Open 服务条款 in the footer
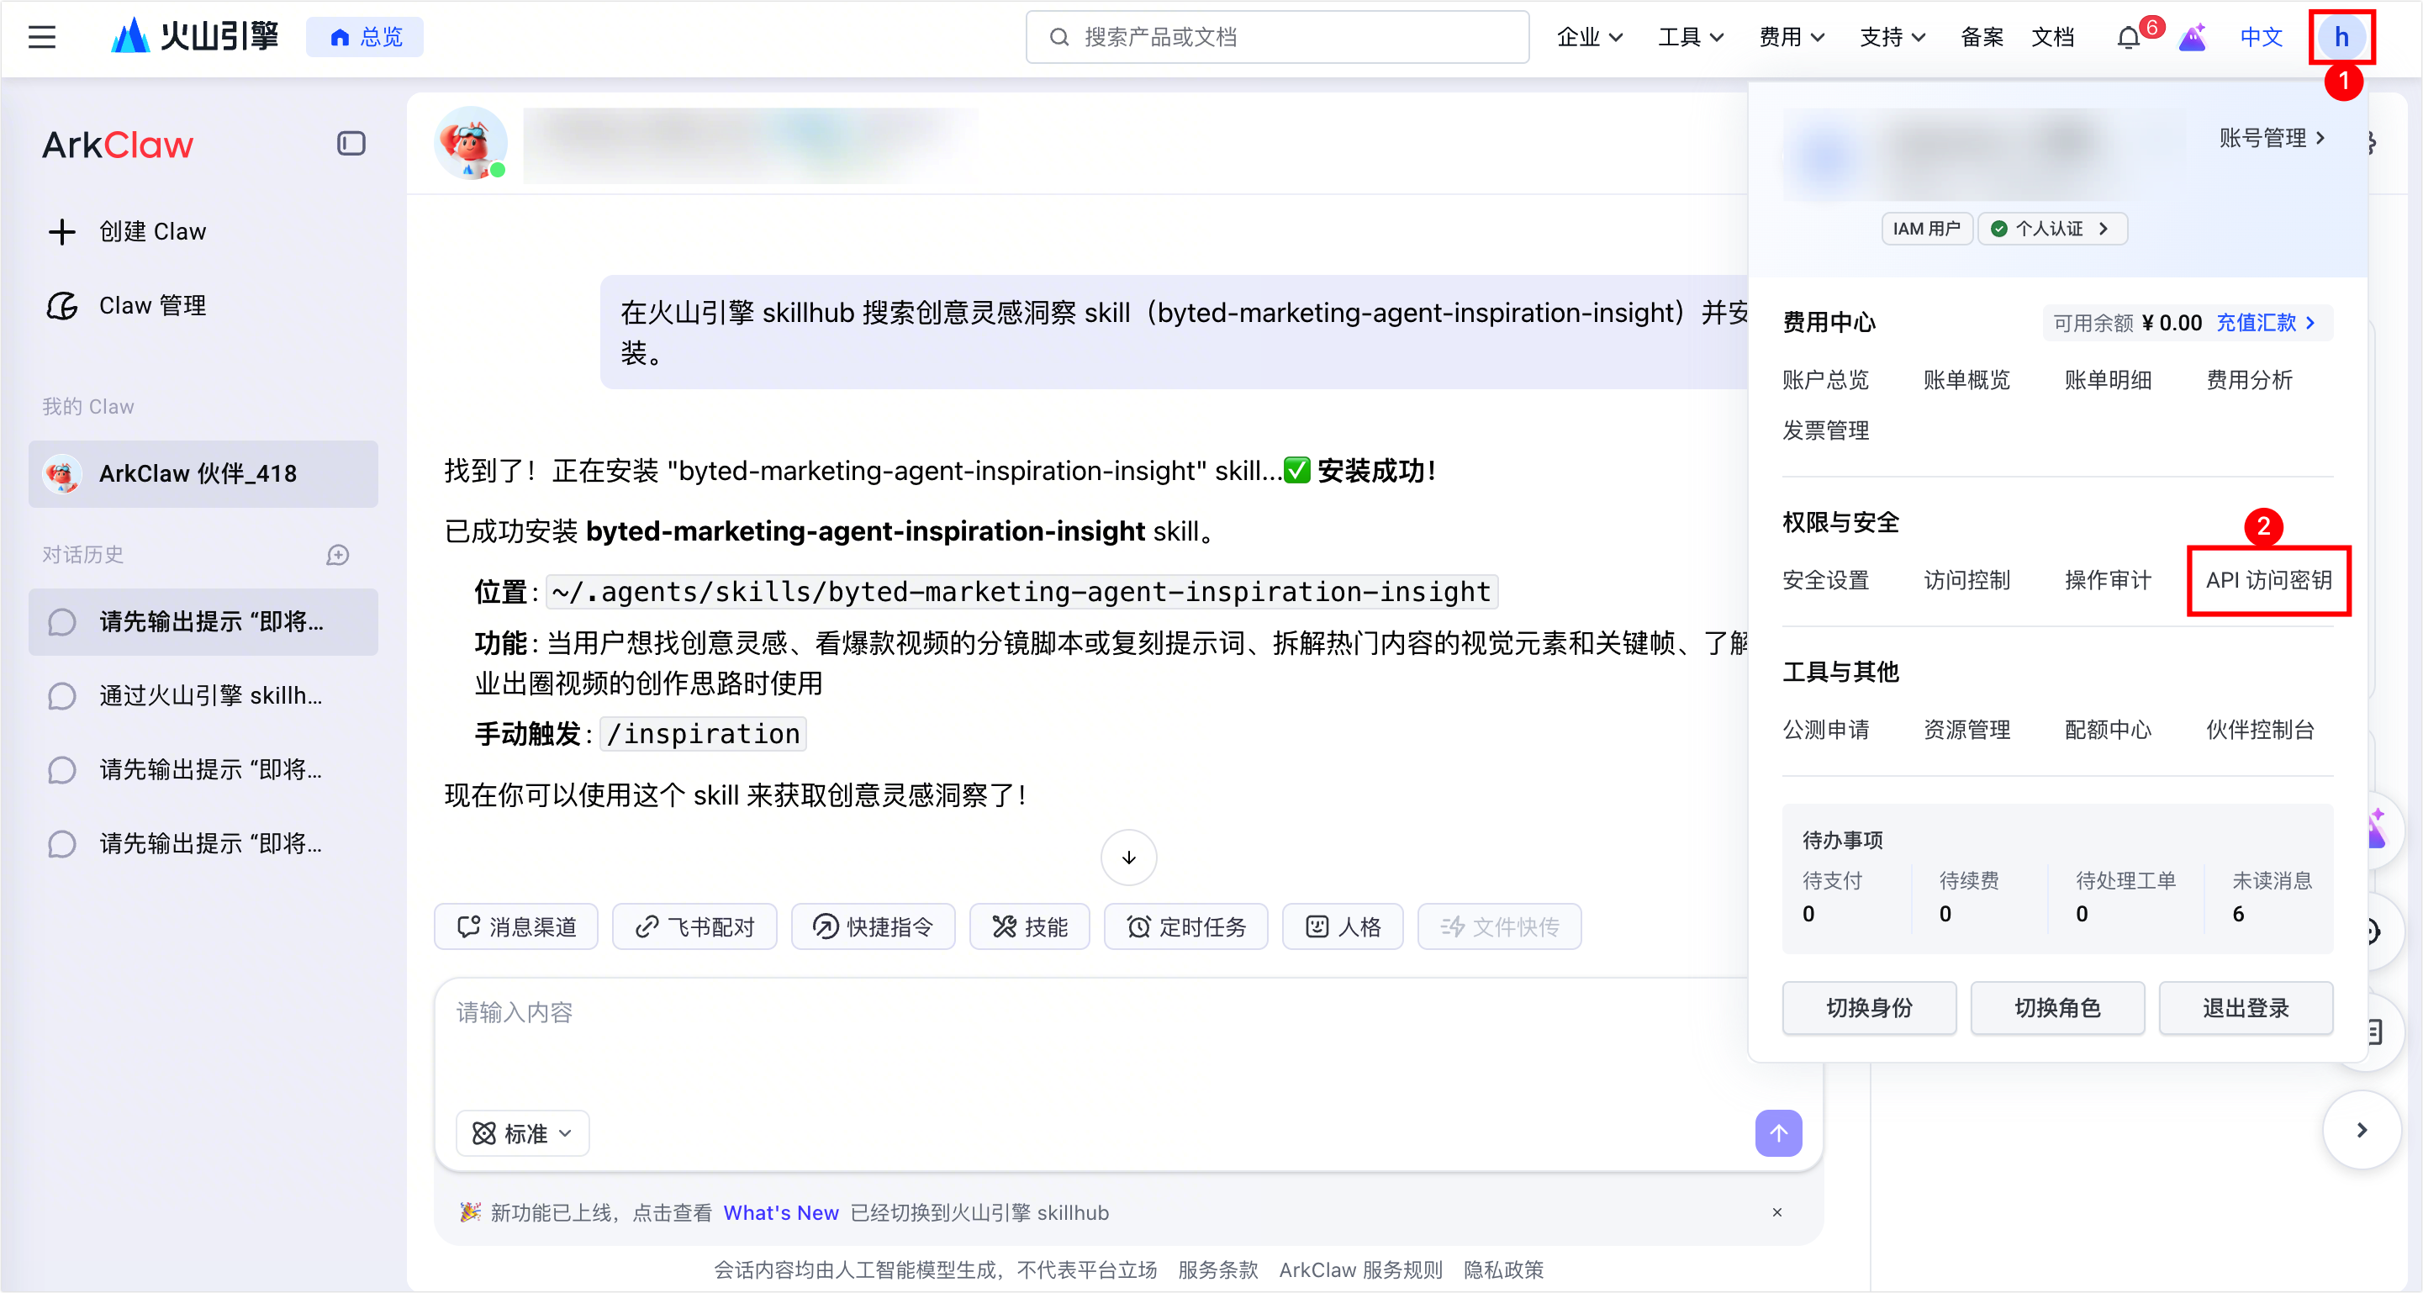Screen dimensions: 2423x1293 [1217, 1270]
